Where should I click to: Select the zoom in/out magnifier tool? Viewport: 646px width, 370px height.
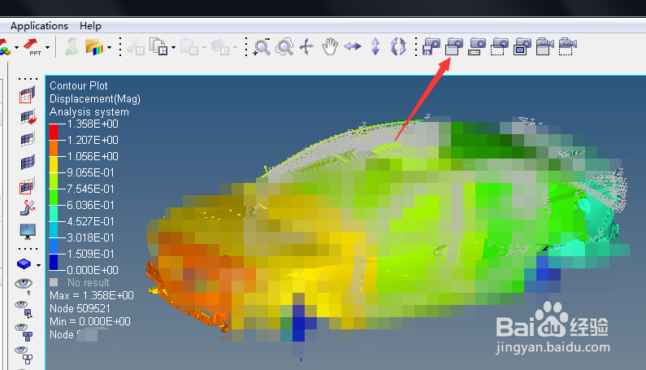point(262,46)
